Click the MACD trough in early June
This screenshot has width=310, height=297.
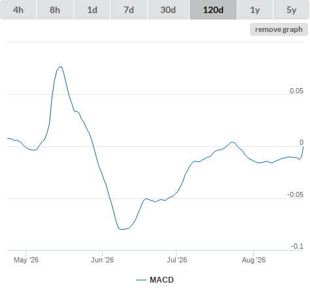122,229
